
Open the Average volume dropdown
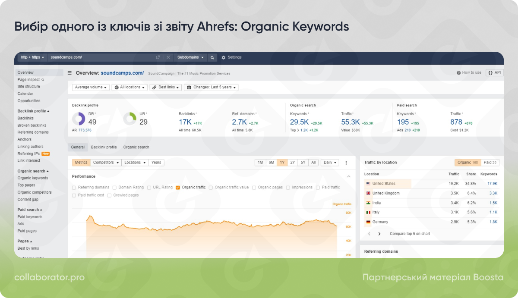(x=90, y=87)
